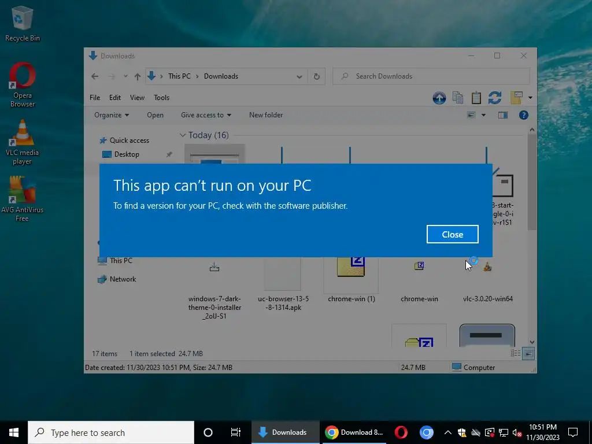Click the blue sync arrows toolbar icon
This screenshot has width=592, height=444.
[495, 98]
